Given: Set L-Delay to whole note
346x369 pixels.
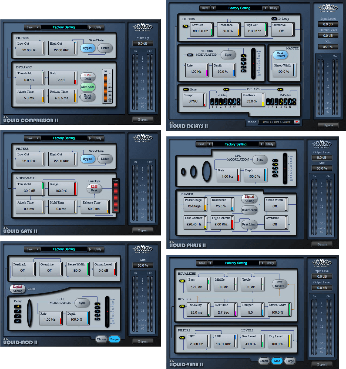Looking at the screenshot, I should tap(212, 102).
